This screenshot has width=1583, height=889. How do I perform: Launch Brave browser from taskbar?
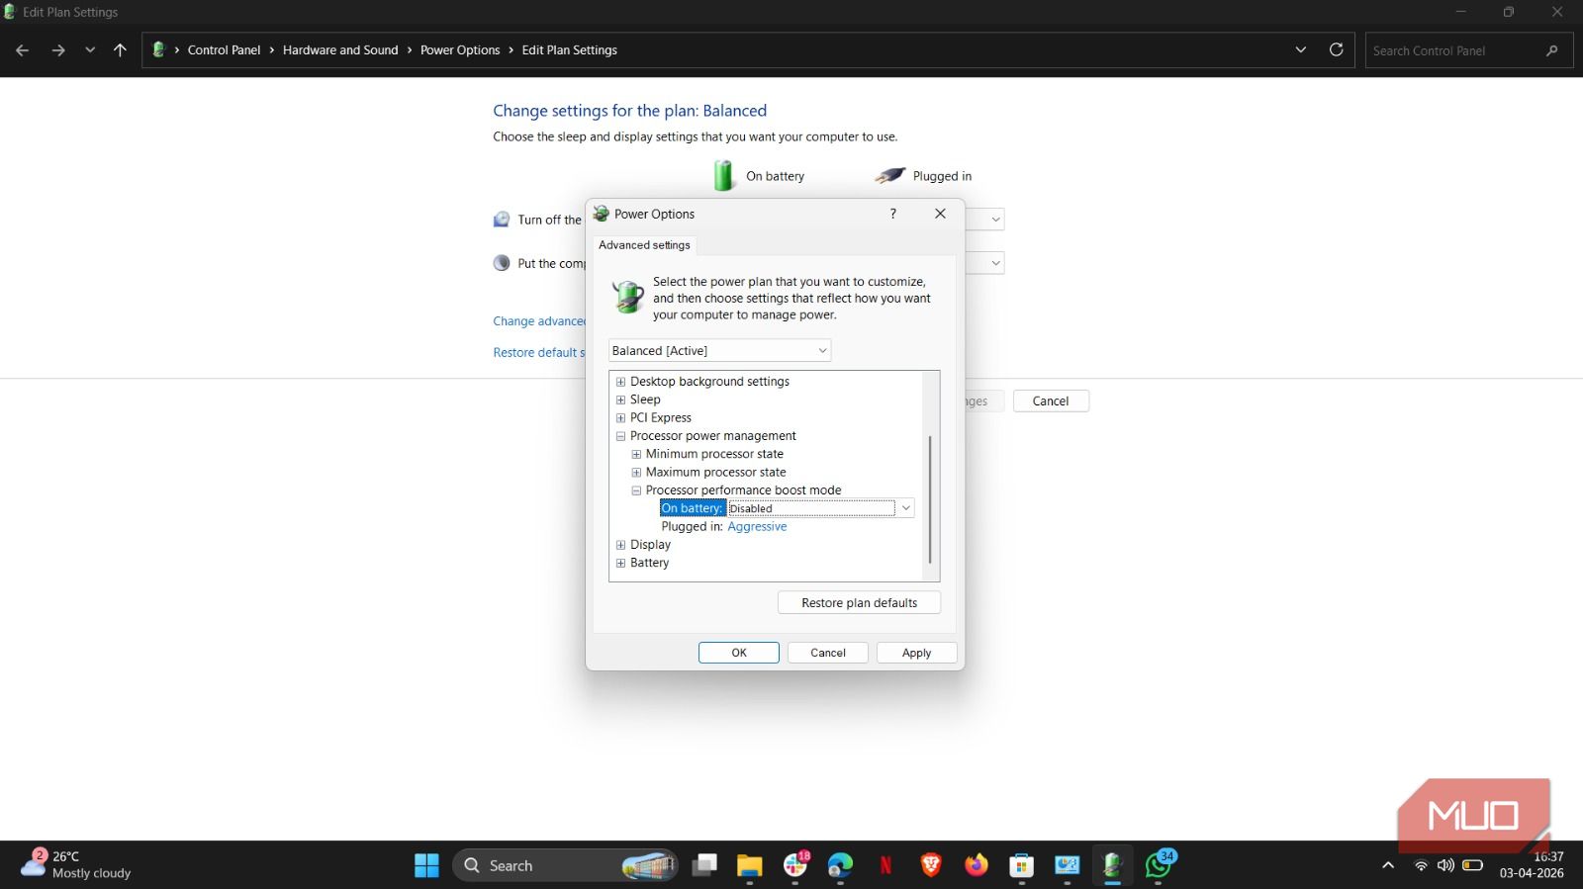(931, 865)
